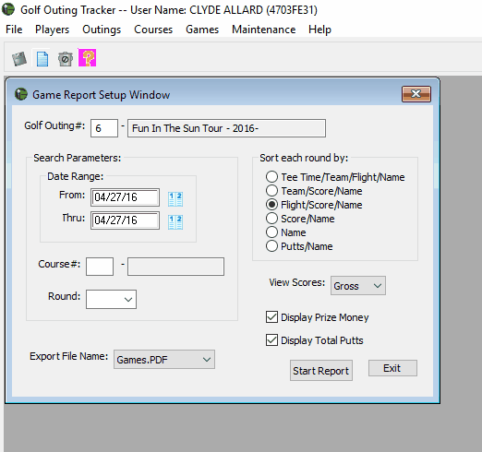Click the save disk toolbar icon
482x452 pixels.
tap(19, 58)
